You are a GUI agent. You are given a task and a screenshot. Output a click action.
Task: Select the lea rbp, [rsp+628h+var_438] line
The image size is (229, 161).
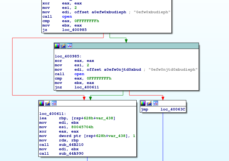click(77, 118)
